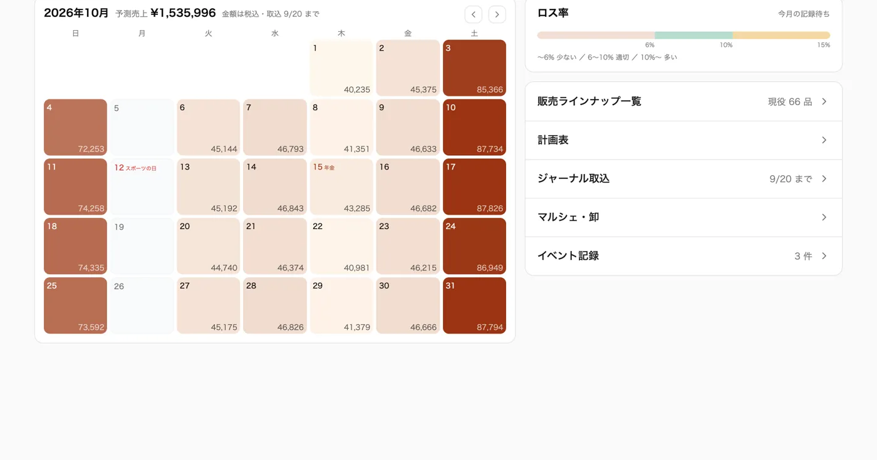Select October 15 年金 cell
Viewport: 877px width, 460px height.
pyautogui.click(x=341, y=187)
